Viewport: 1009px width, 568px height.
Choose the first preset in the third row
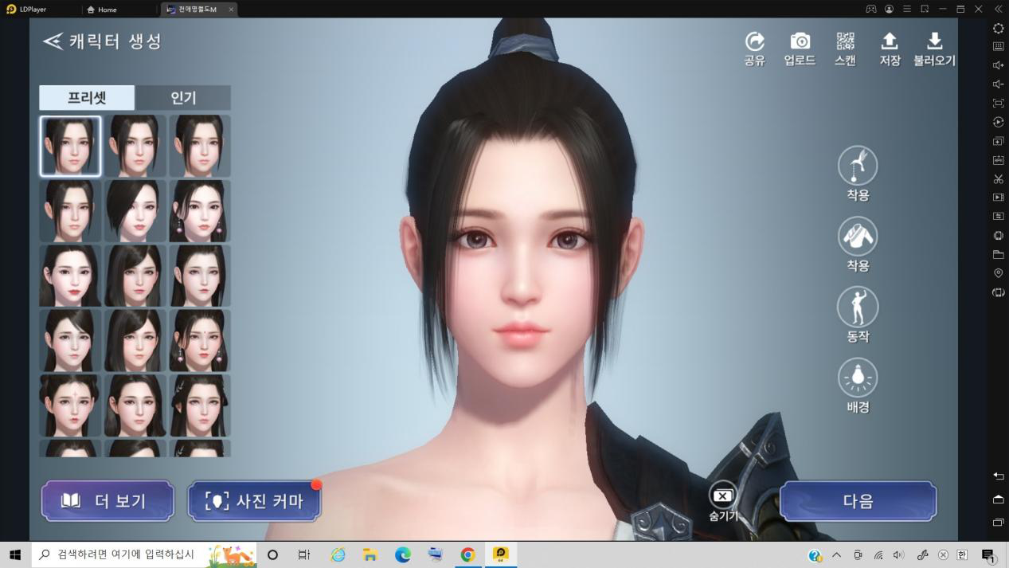pyautogui.click(x=70, y=276)
